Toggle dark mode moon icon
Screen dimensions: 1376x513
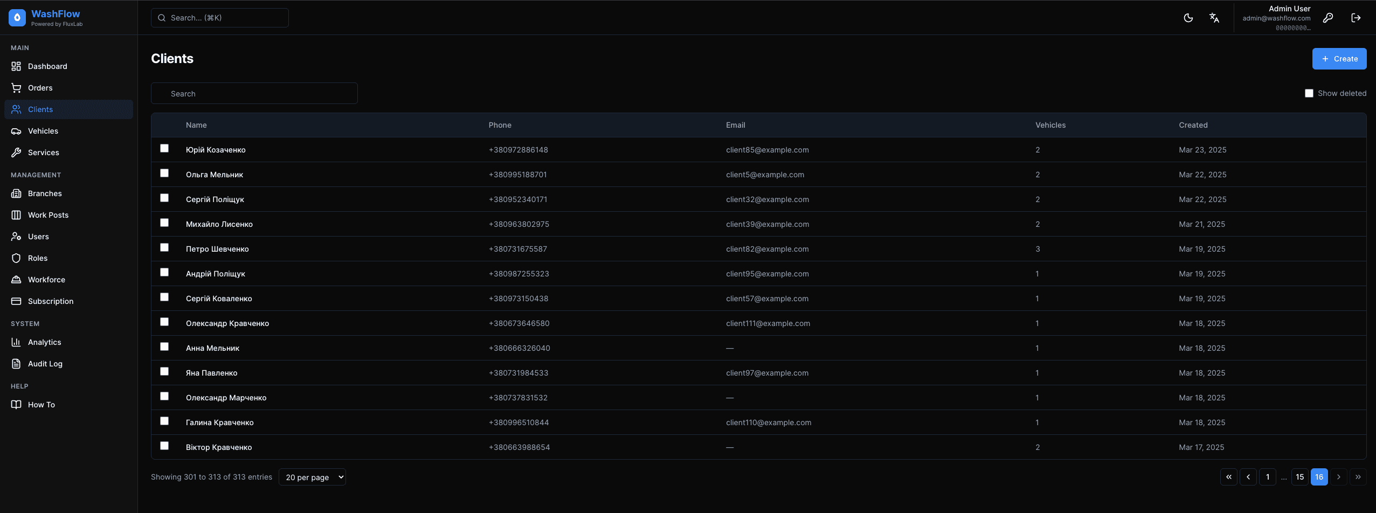[1188, 18]
